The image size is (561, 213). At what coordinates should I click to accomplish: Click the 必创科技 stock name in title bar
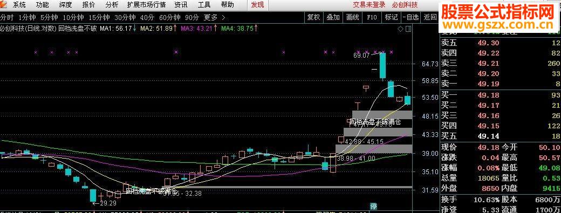(405, 5)
